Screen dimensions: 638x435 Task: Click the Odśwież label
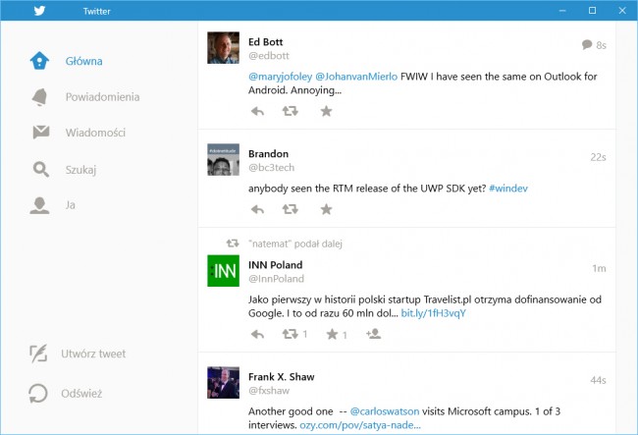(x=81, y=394)
